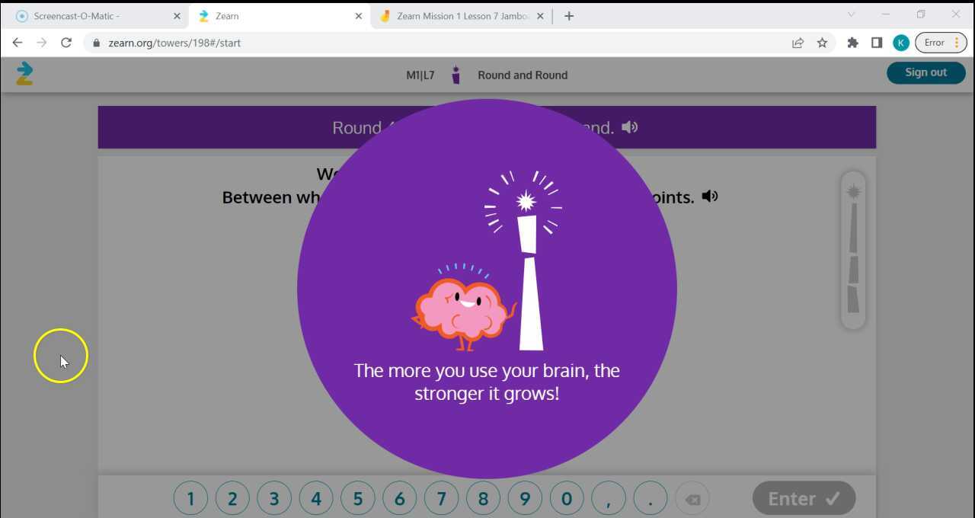Toggle the speaker next to the question text

[x=709, y=196]
